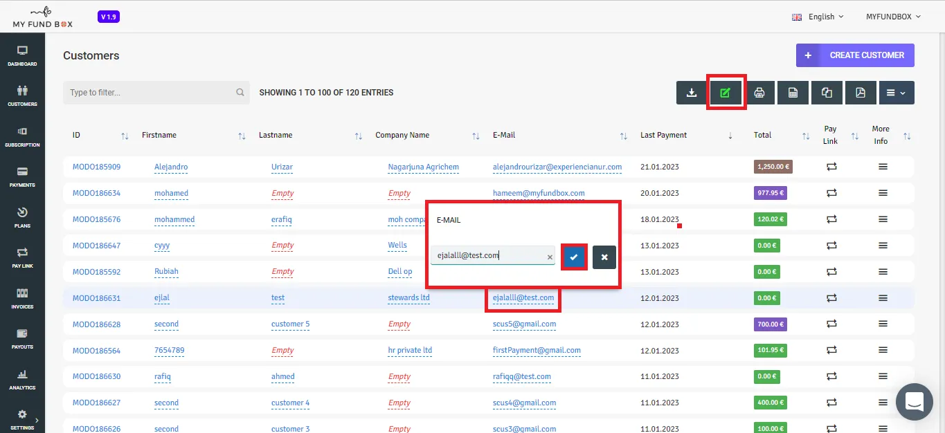The image size is (945, 433).
Task: Open pay link icon for Alejandro row
Action: pos(831,167)
